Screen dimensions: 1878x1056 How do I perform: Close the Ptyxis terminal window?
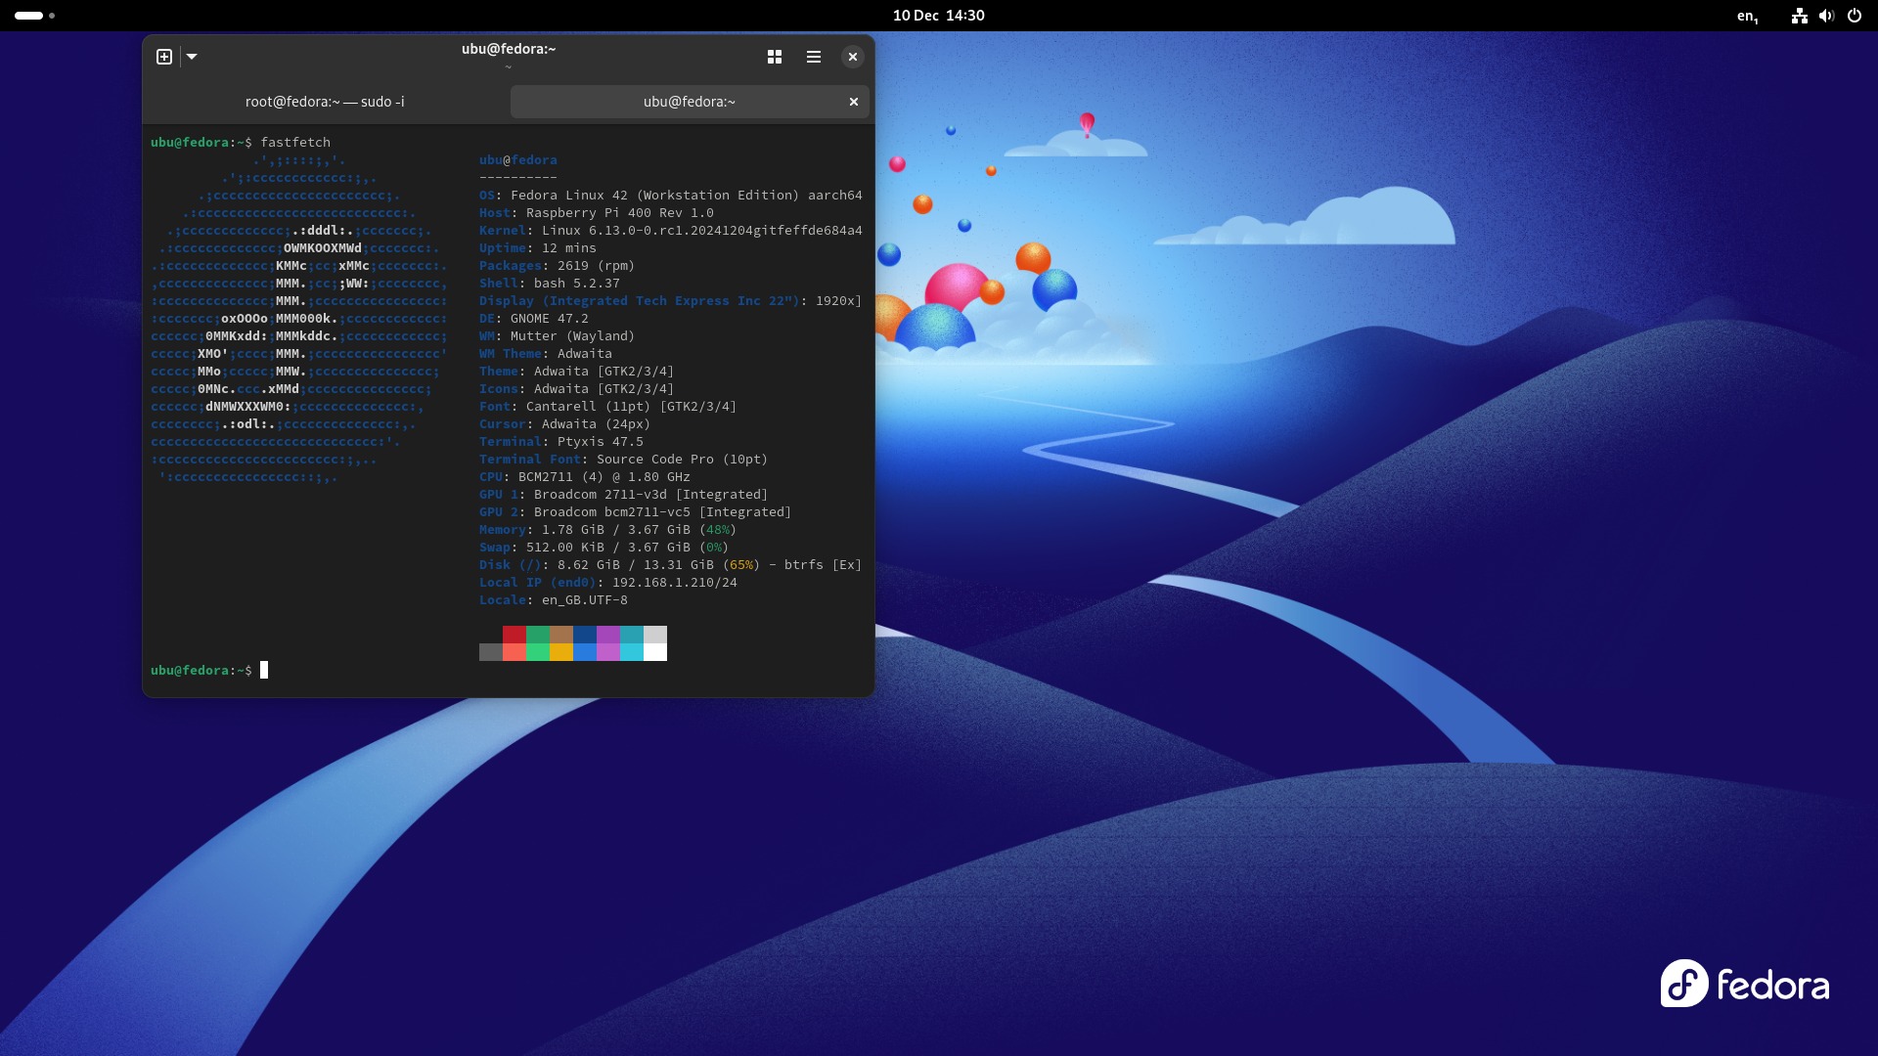point(853,57)
